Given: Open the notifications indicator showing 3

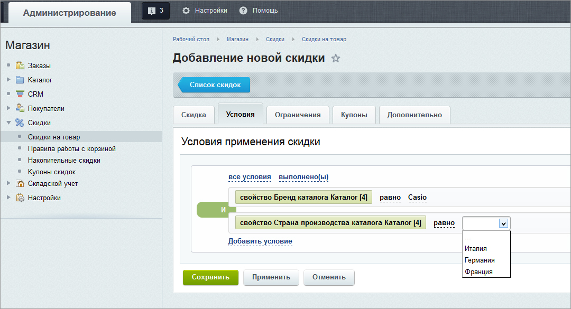Looking at the screenshot, I should [155, 11].
